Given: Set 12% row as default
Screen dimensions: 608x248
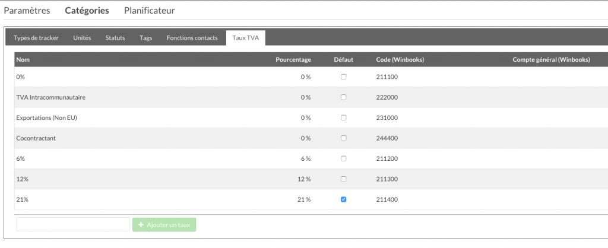Looking at the screenshot, I should pyautogui.click(x=343, y=179).
